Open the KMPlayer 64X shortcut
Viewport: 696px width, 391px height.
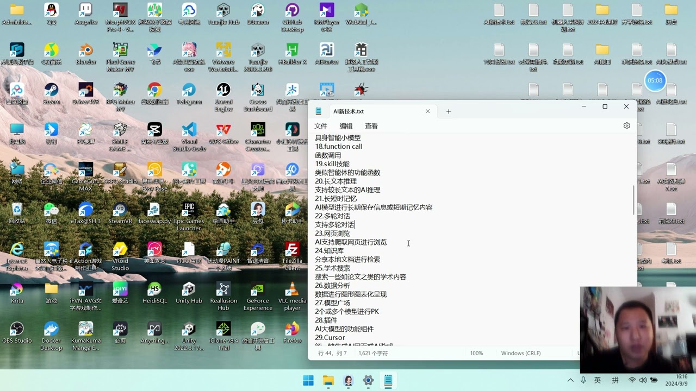click(x=327, y=17)
